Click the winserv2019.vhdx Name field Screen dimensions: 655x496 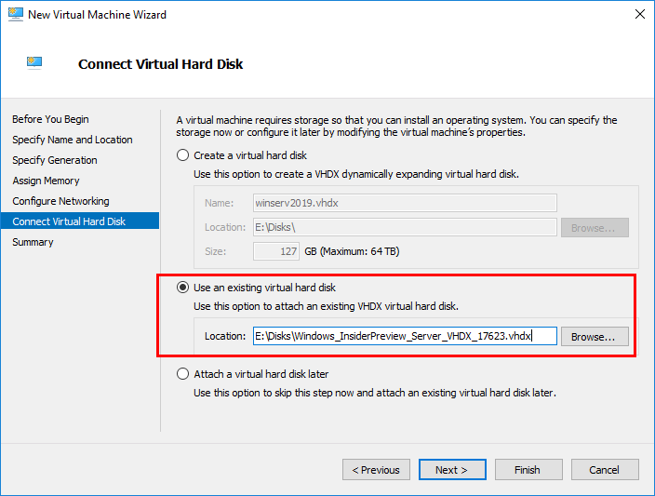[404, 203]
